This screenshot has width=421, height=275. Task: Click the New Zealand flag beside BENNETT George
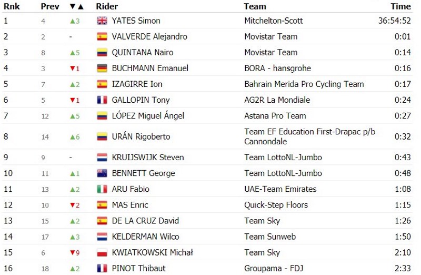pos(102,173)
